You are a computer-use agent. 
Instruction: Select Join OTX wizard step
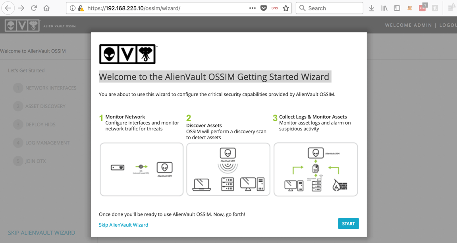pos(30,161)
